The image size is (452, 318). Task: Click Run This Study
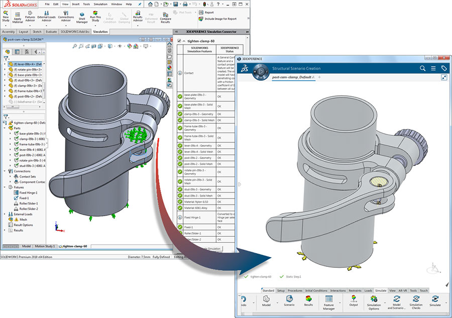(95, 17)
